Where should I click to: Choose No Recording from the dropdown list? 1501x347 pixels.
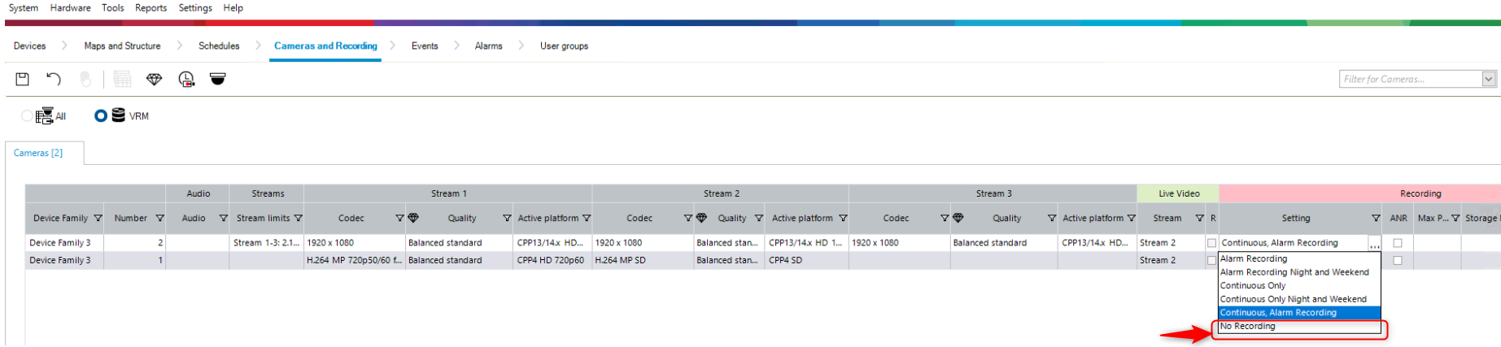coord(1248,327)
